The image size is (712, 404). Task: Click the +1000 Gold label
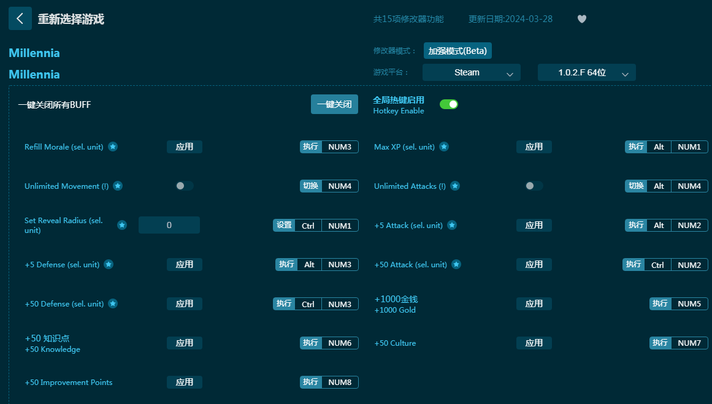pyautogui.click(x=395, y=310)
